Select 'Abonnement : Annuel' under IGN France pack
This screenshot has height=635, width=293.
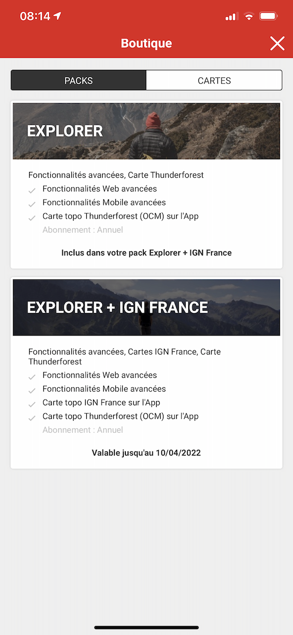point(83,430)
